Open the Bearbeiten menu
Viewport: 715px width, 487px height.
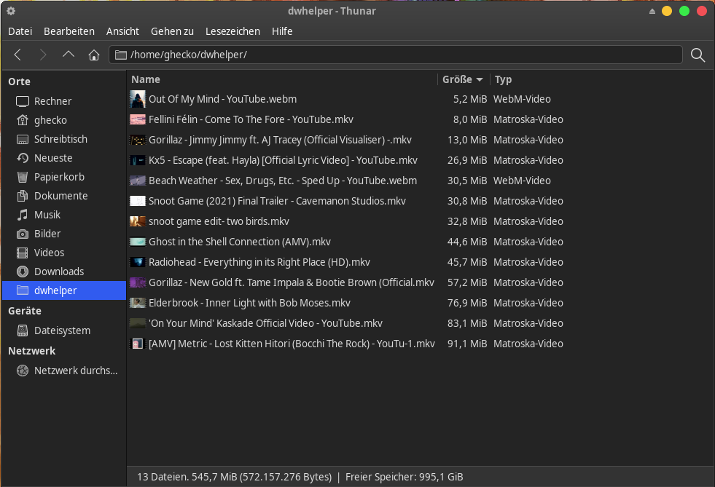point(69,31)
